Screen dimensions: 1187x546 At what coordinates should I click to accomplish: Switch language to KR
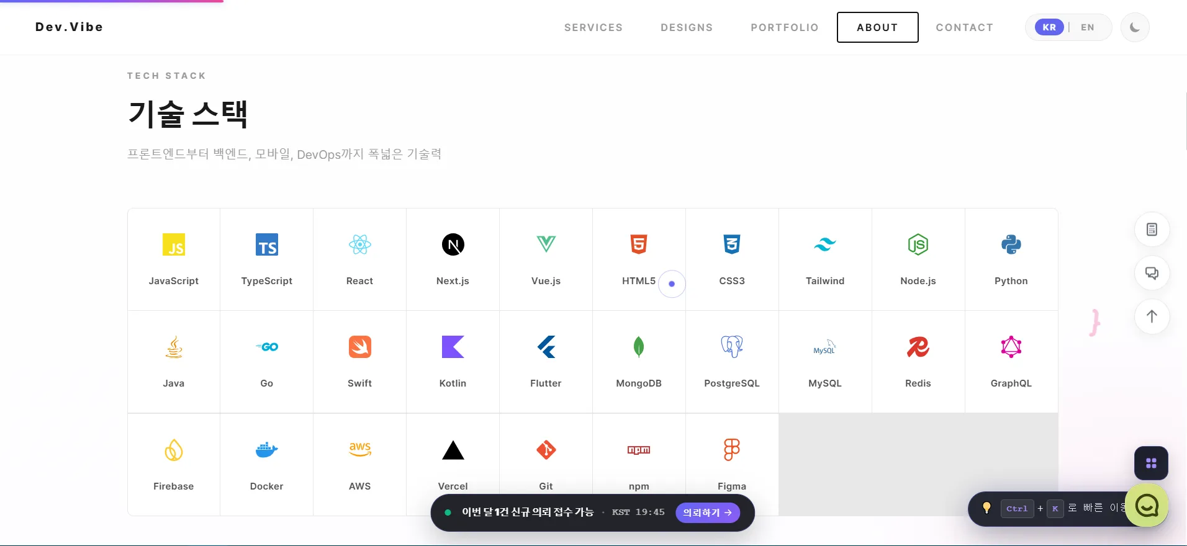tap(1049, 27)
